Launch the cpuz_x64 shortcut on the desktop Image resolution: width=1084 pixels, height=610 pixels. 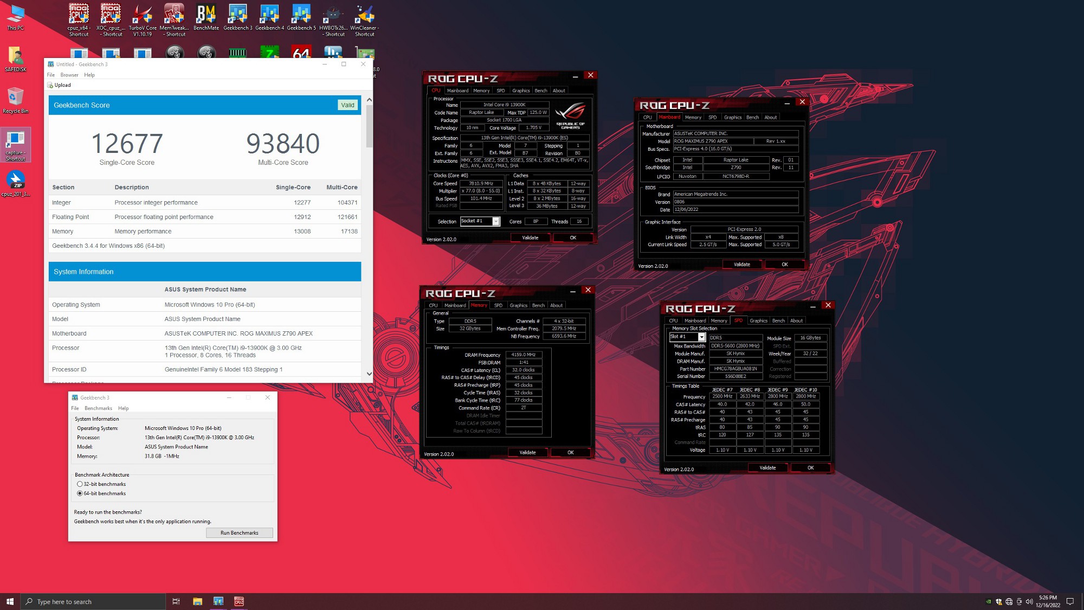pyautogui.click(x=79, y=20)
